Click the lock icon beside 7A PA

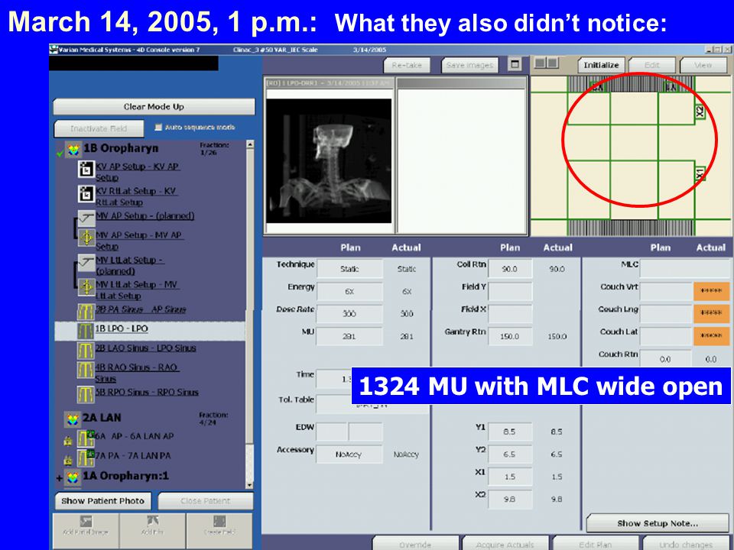pyautogui.click(x=68, y=460)
